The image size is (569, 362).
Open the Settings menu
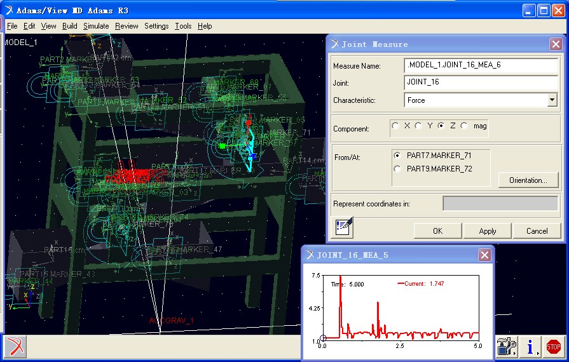pyautogui.click(x=156, y=26)
